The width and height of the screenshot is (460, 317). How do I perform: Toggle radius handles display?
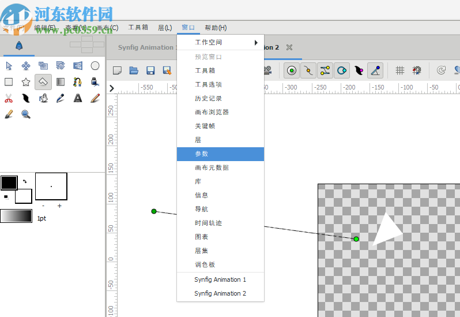tap(342, 70)
